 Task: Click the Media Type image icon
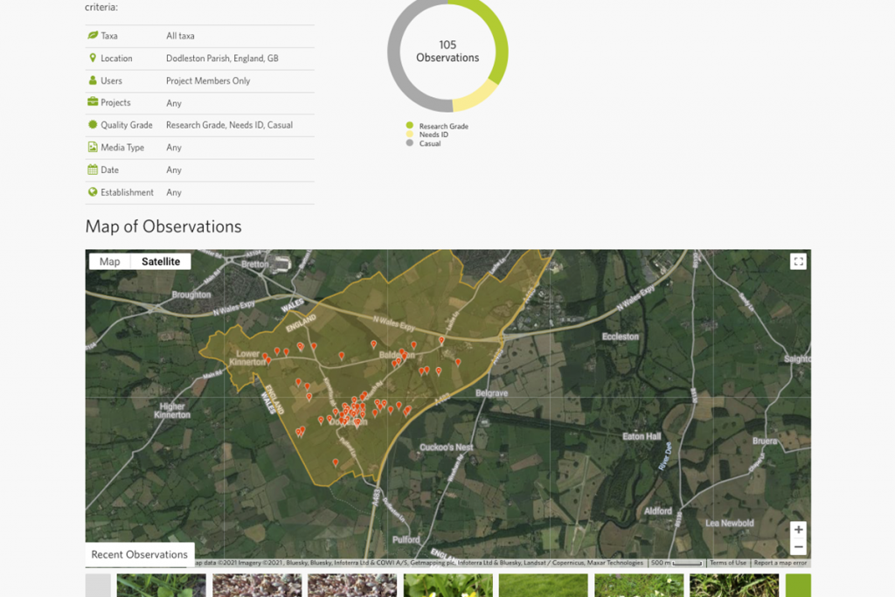pos(93,148)
